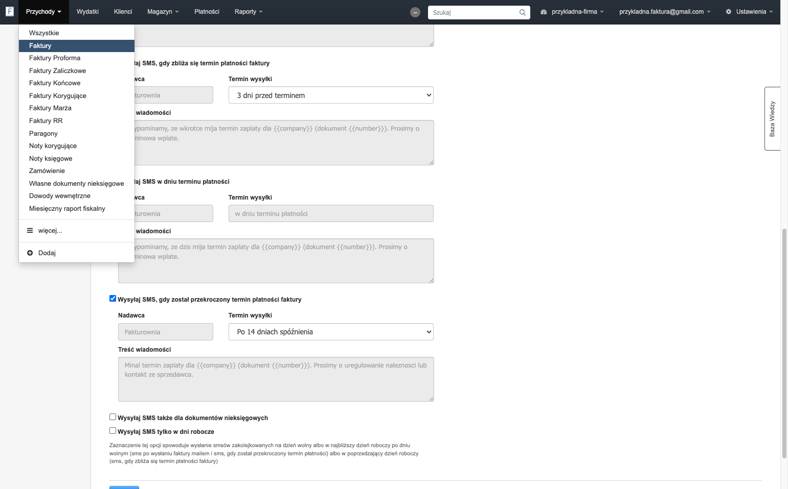The width and height of the screenshot is (788, 489).
Task: Select Faktury Marża menu entry
Action: (x=77, y=108)
